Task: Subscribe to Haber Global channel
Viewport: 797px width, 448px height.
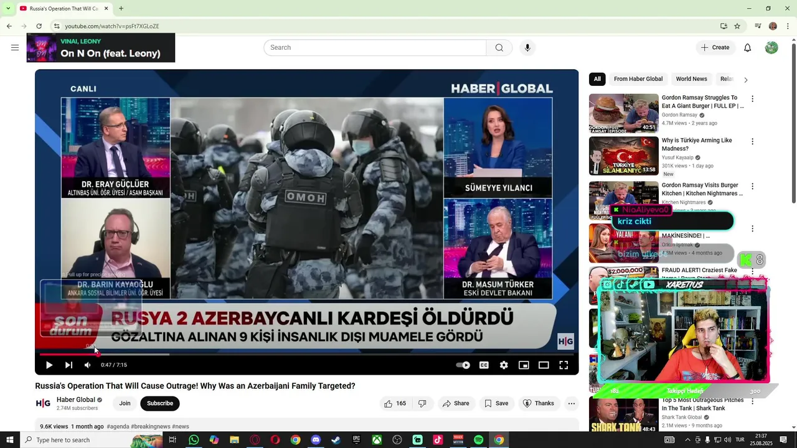Action: click(160, 404)
